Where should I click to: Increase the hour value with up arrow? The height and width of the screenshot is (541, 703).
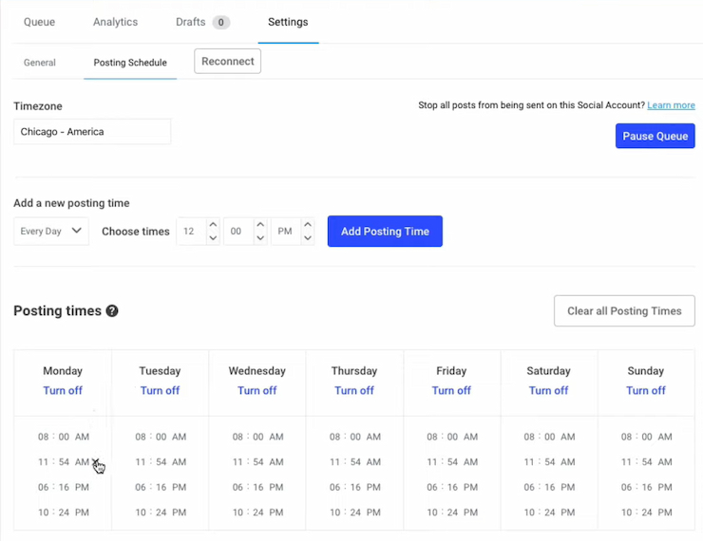pyautogui.click(x=213, y=224)
